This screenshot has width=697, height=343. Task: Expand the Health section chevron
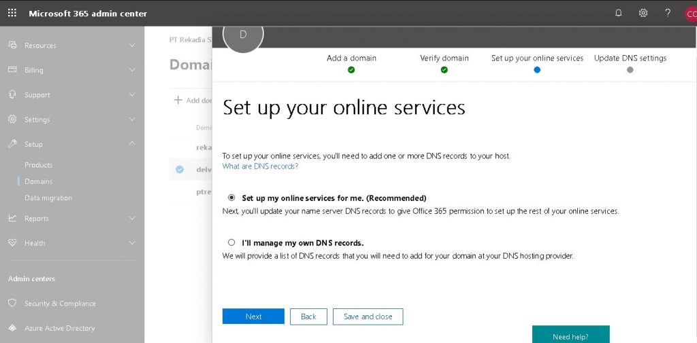click(132, 242)
